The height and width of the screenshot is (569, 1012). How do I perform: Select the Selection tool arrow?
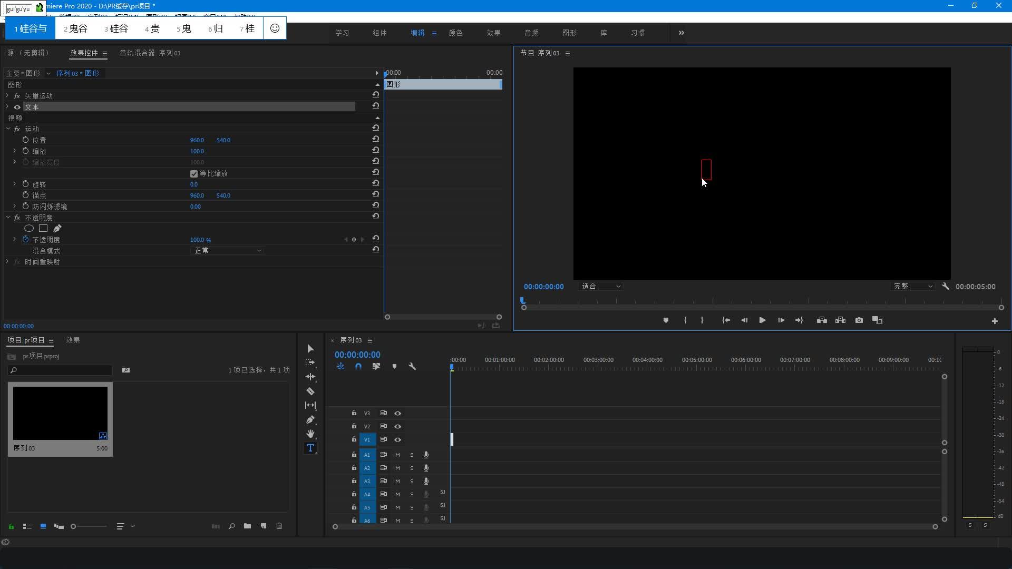pyautogui.click(x=310, y=349)
